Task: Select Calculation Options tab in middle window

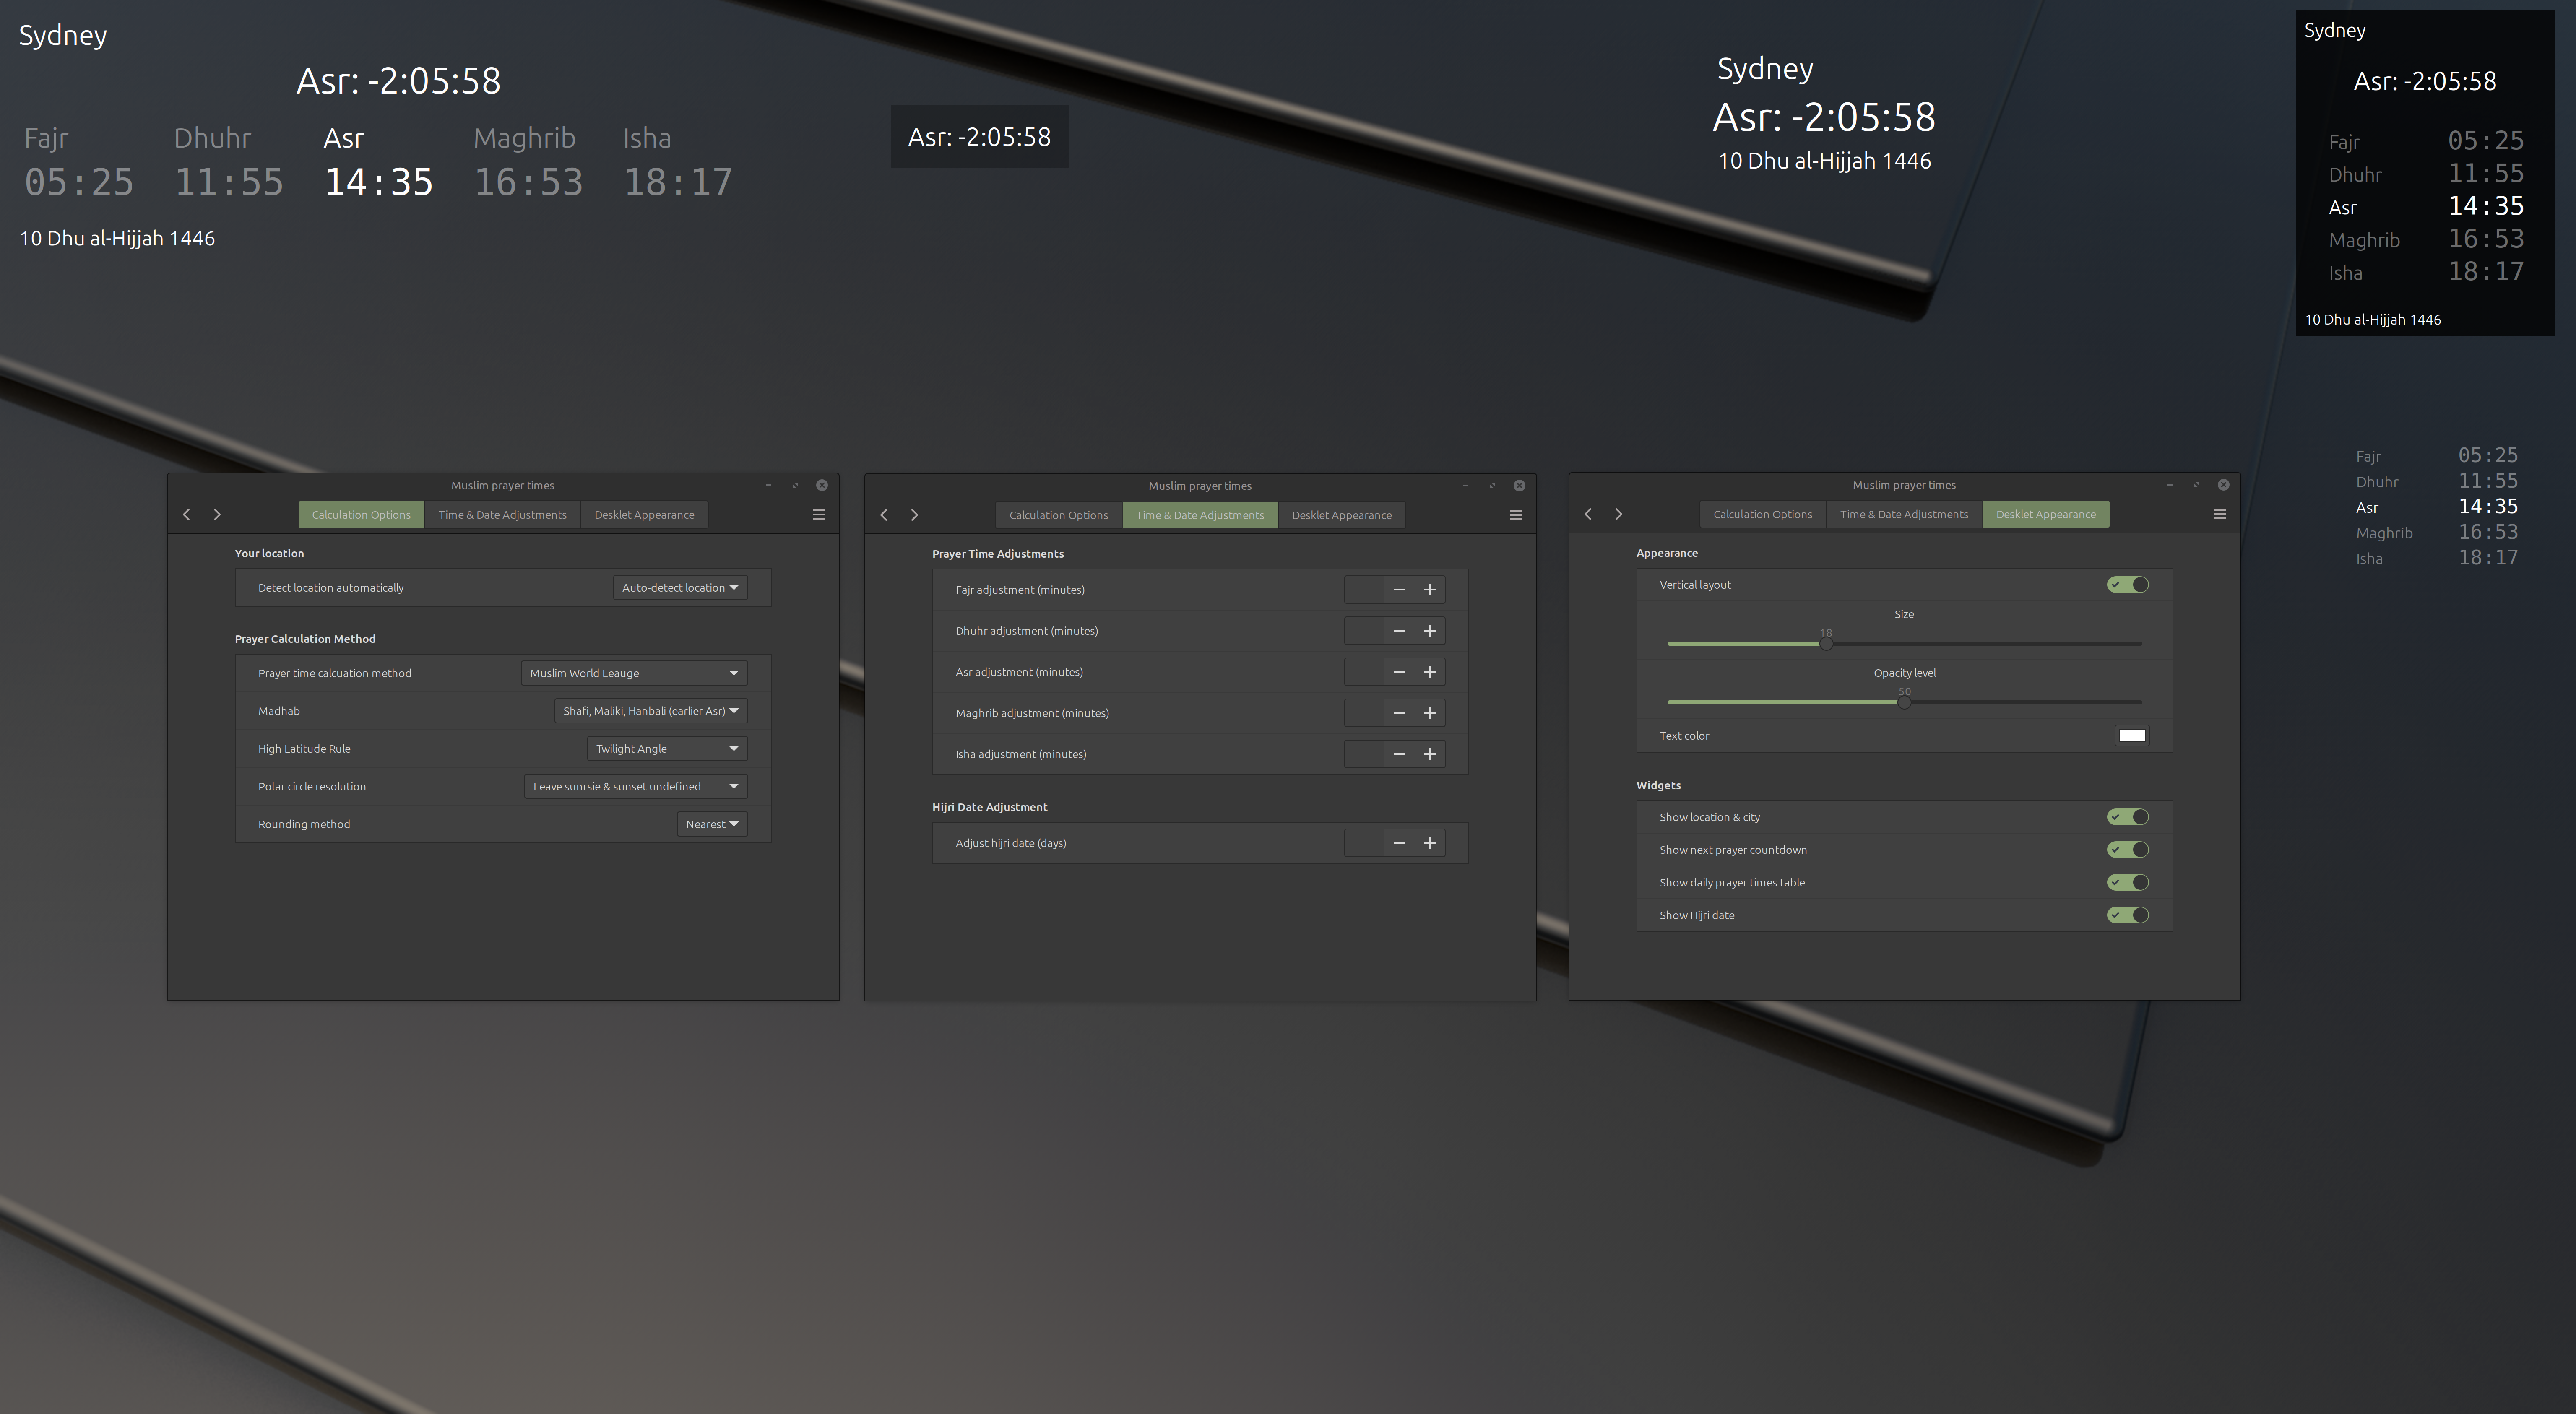Action: pyautogui.click(x=1058, y=515)
